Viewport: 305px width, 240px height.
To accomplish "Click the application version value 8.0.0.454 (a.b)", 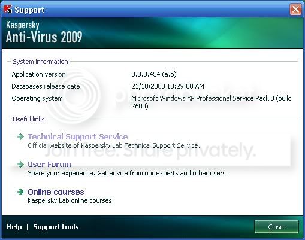I will point(154,74).
